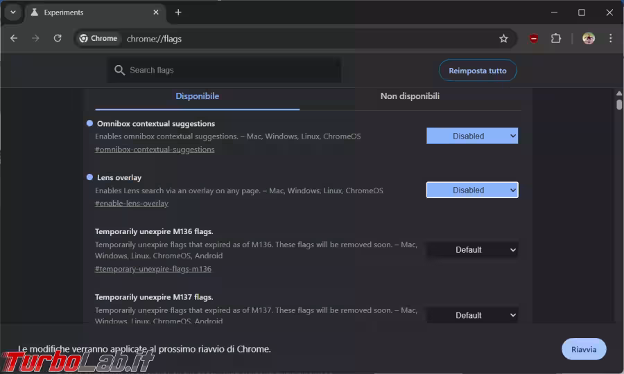Open the Extensions puzzle icon

(555, 39)
